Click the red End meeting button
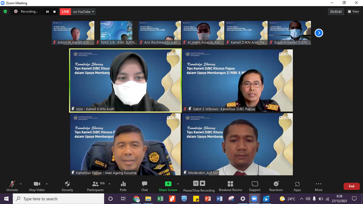 pos(351,186)
